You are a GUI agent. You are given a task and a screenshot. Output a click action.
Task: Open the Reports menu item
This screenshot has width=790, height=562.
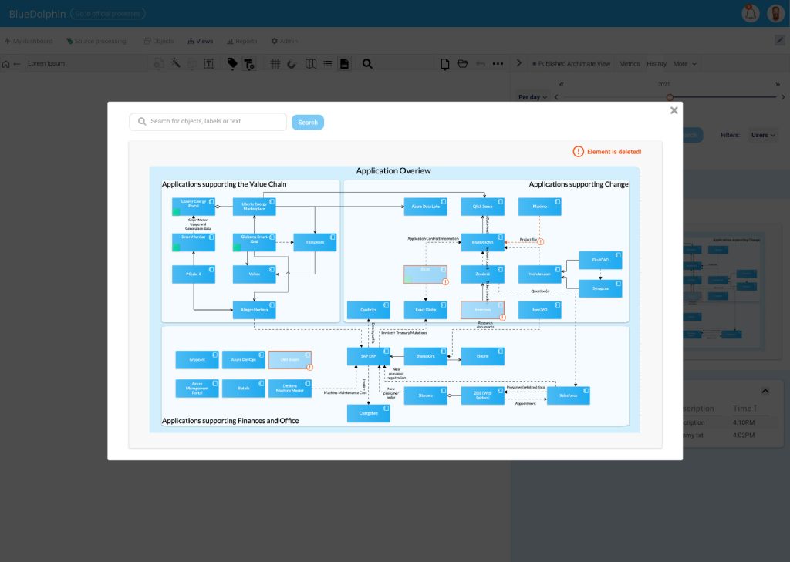[x=241, y=42]
